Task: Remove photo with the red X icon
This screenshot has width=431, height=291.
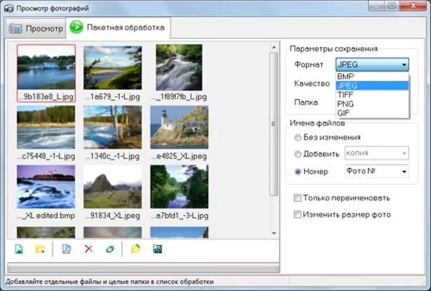Action: click(88, 249)
